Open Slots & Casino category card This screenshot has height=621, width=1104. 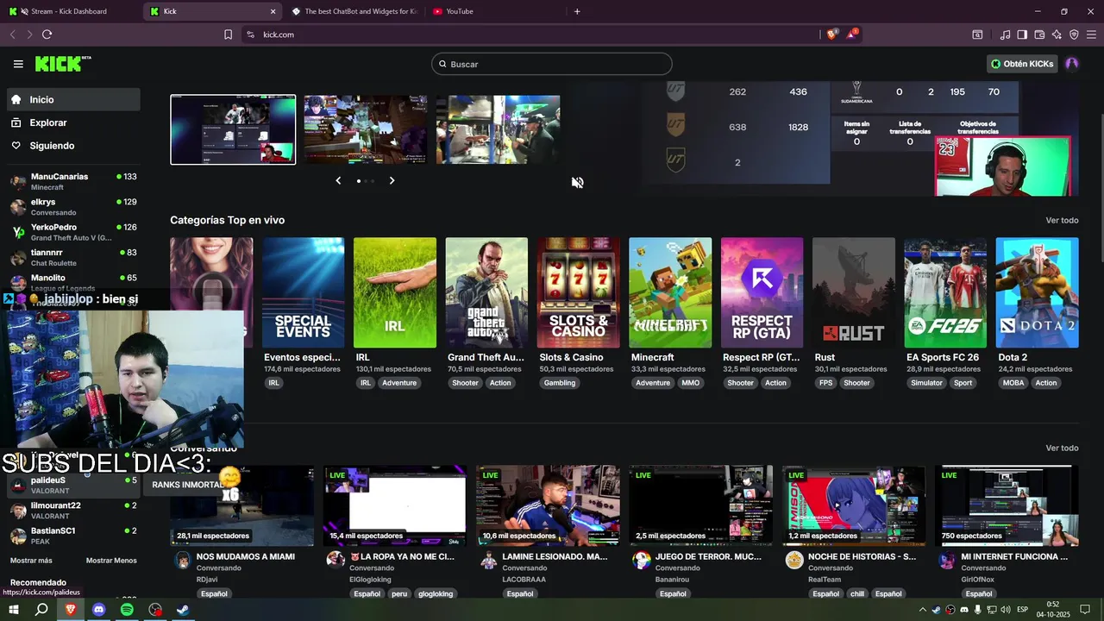pyautogui.click(x=578, y=293)
